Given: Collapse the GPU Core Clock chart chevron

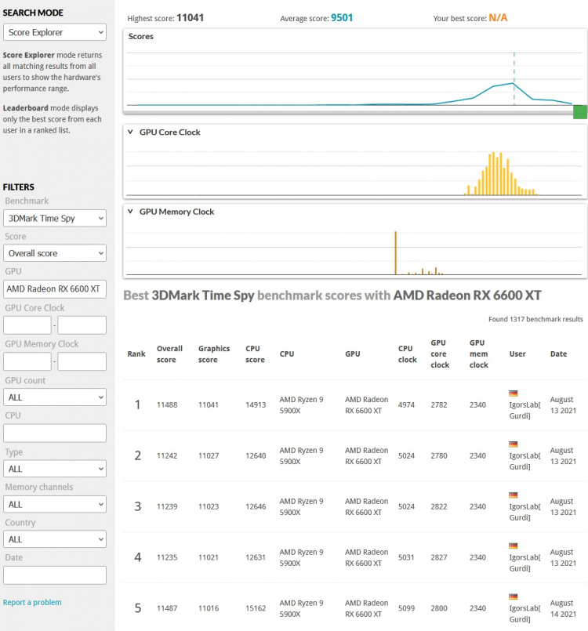Looking at the screenshot, I should pyautogui.click(x=130, y=132).
